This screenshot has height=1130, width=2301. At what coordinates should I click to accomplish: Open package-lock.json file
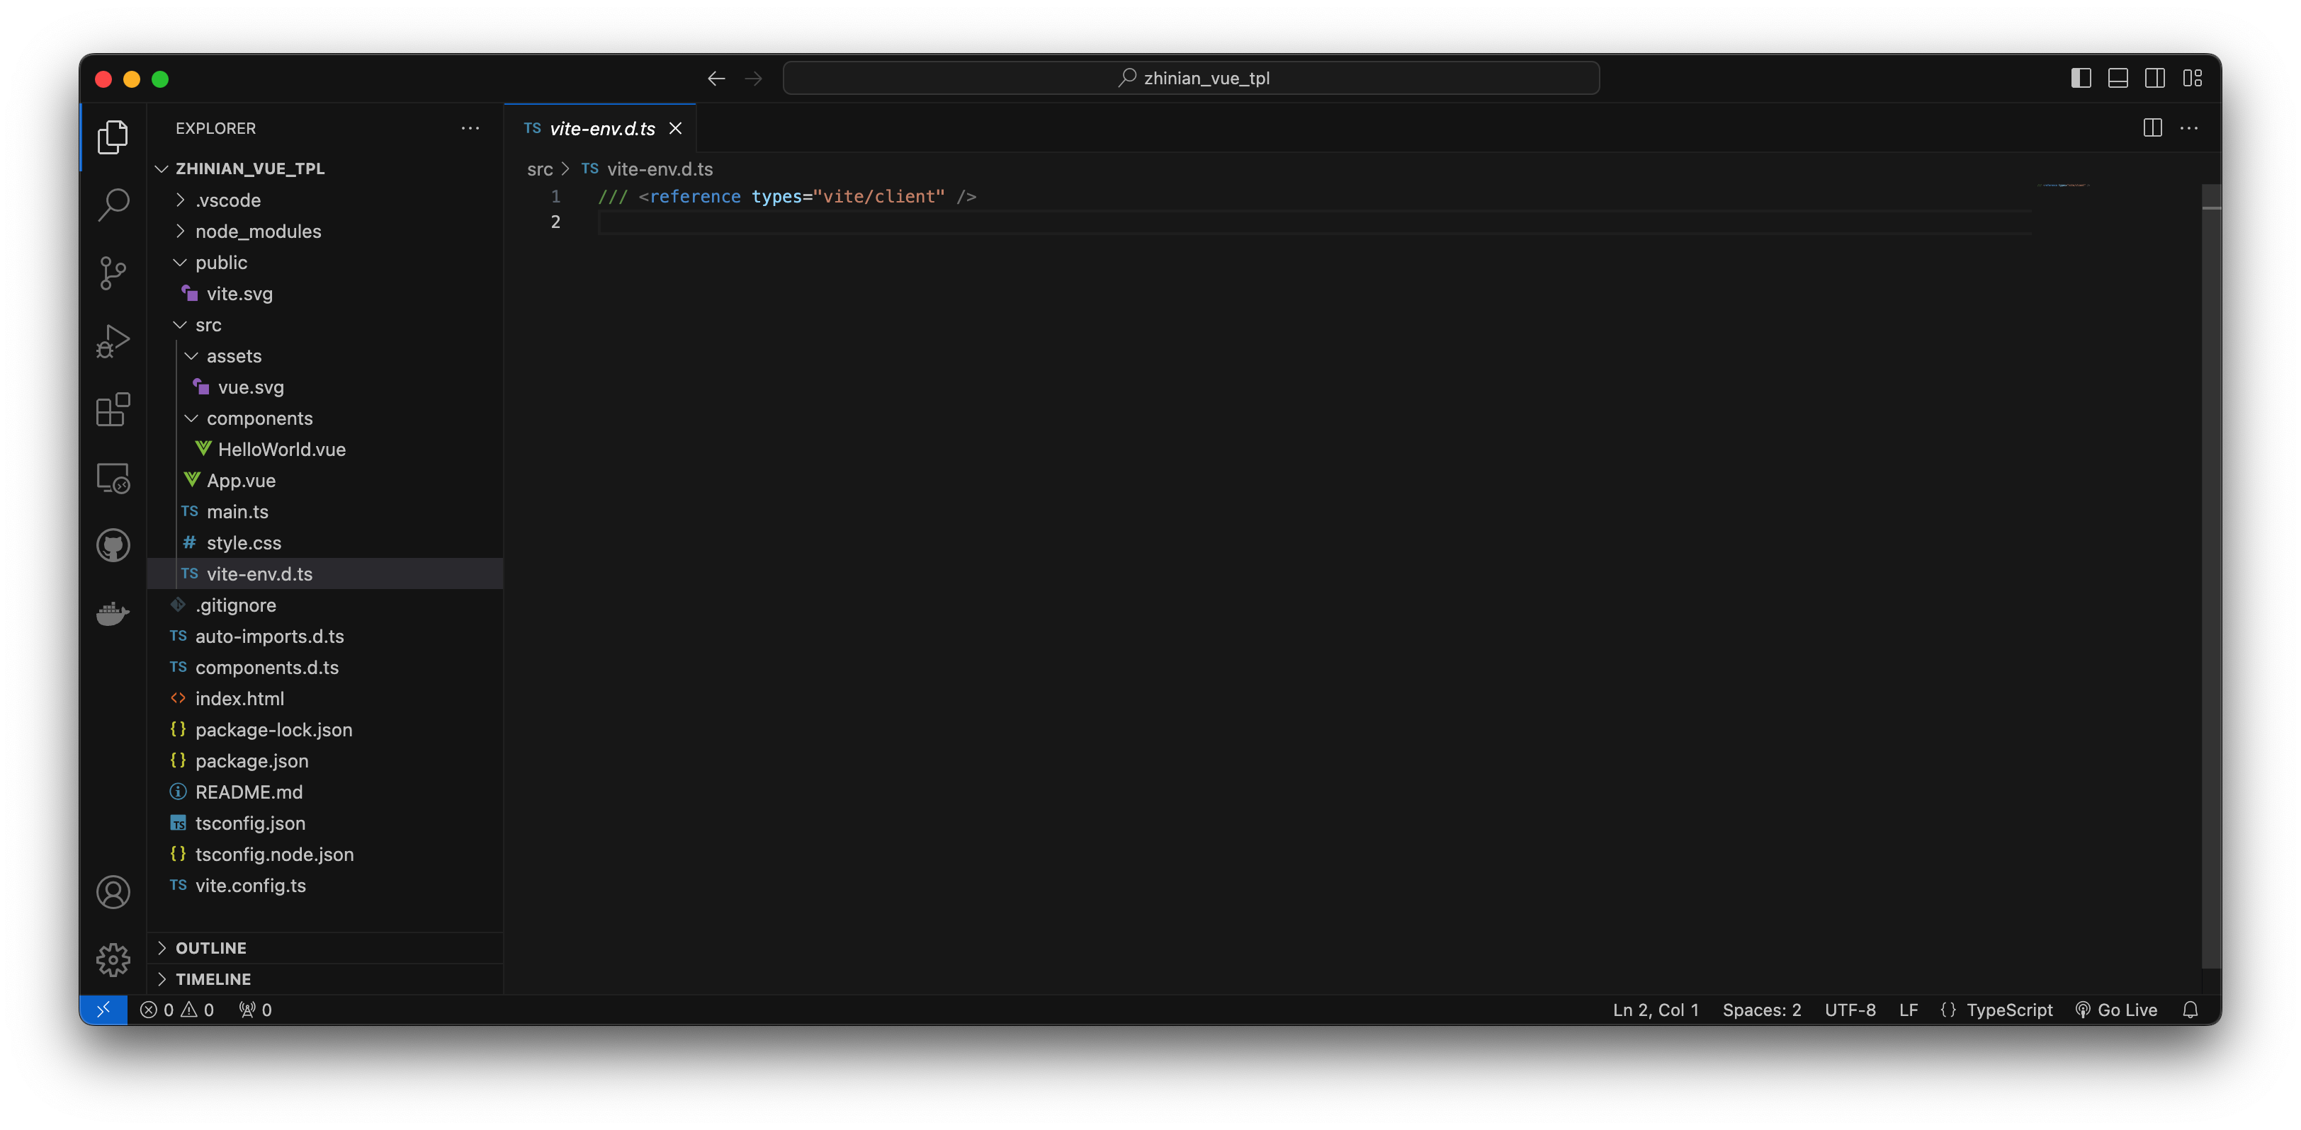(326, 730)
